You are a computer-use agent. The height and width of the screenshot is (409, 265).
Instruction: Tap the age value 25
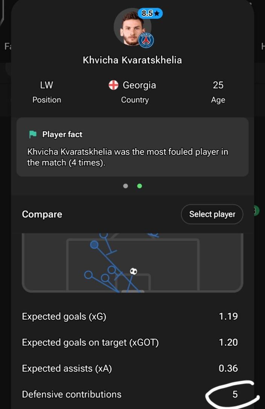coord(218,85)
